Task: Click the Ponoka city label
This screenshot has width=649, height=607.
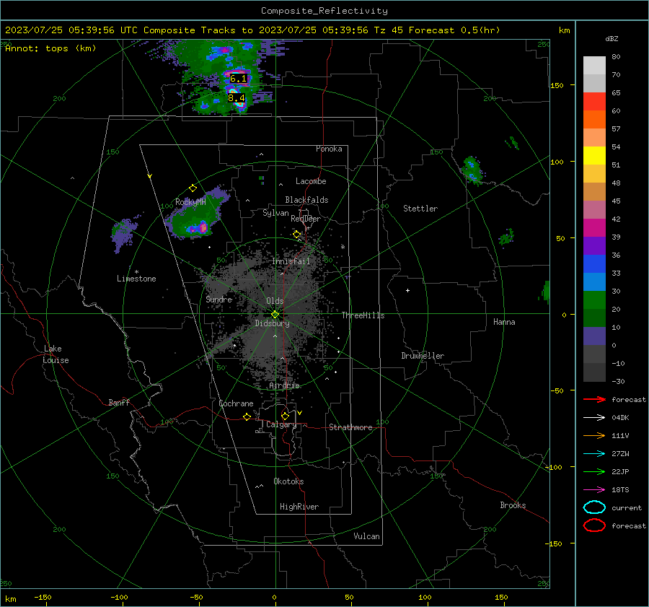Action: click(x=329, y=149)
